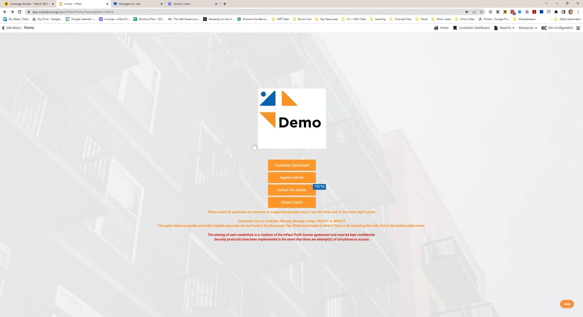583x317 pixels.
Task: Close the Messages for web tab
Action: tap(162, 4)
